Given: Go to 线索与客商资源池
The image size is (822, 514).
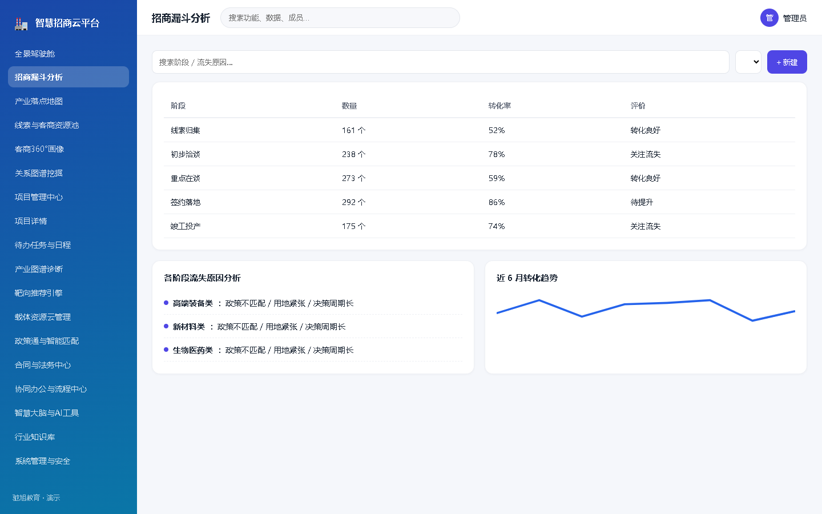Looking at the screenshot, I should [68, 125].
